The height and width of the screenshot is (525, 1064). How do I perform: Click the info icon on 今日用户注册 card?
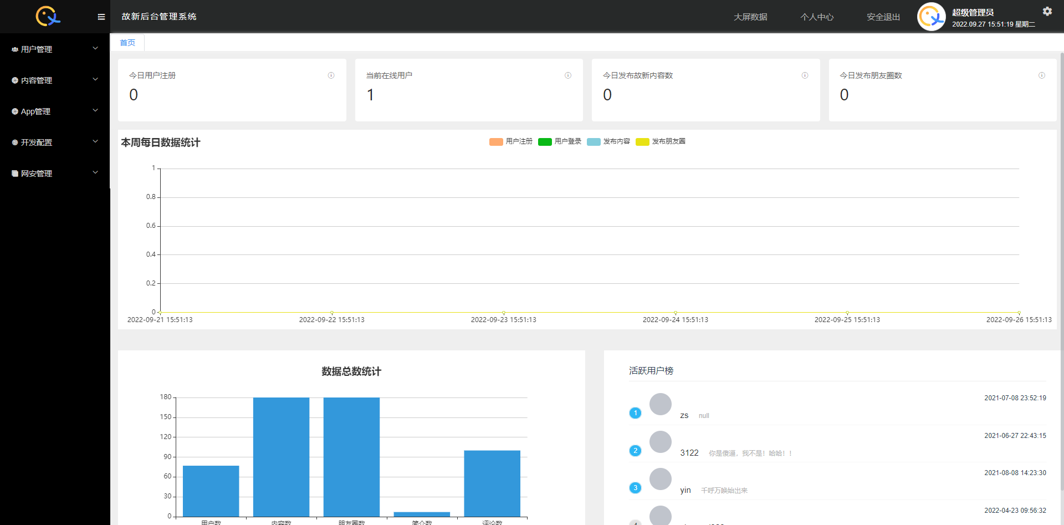[x=331, y=75]
